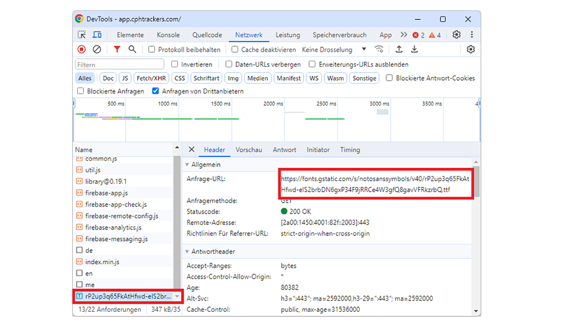Enable Protokoll beibehalten checkbox
Viewport: 571px width, 321px height.
click(151, 49)
